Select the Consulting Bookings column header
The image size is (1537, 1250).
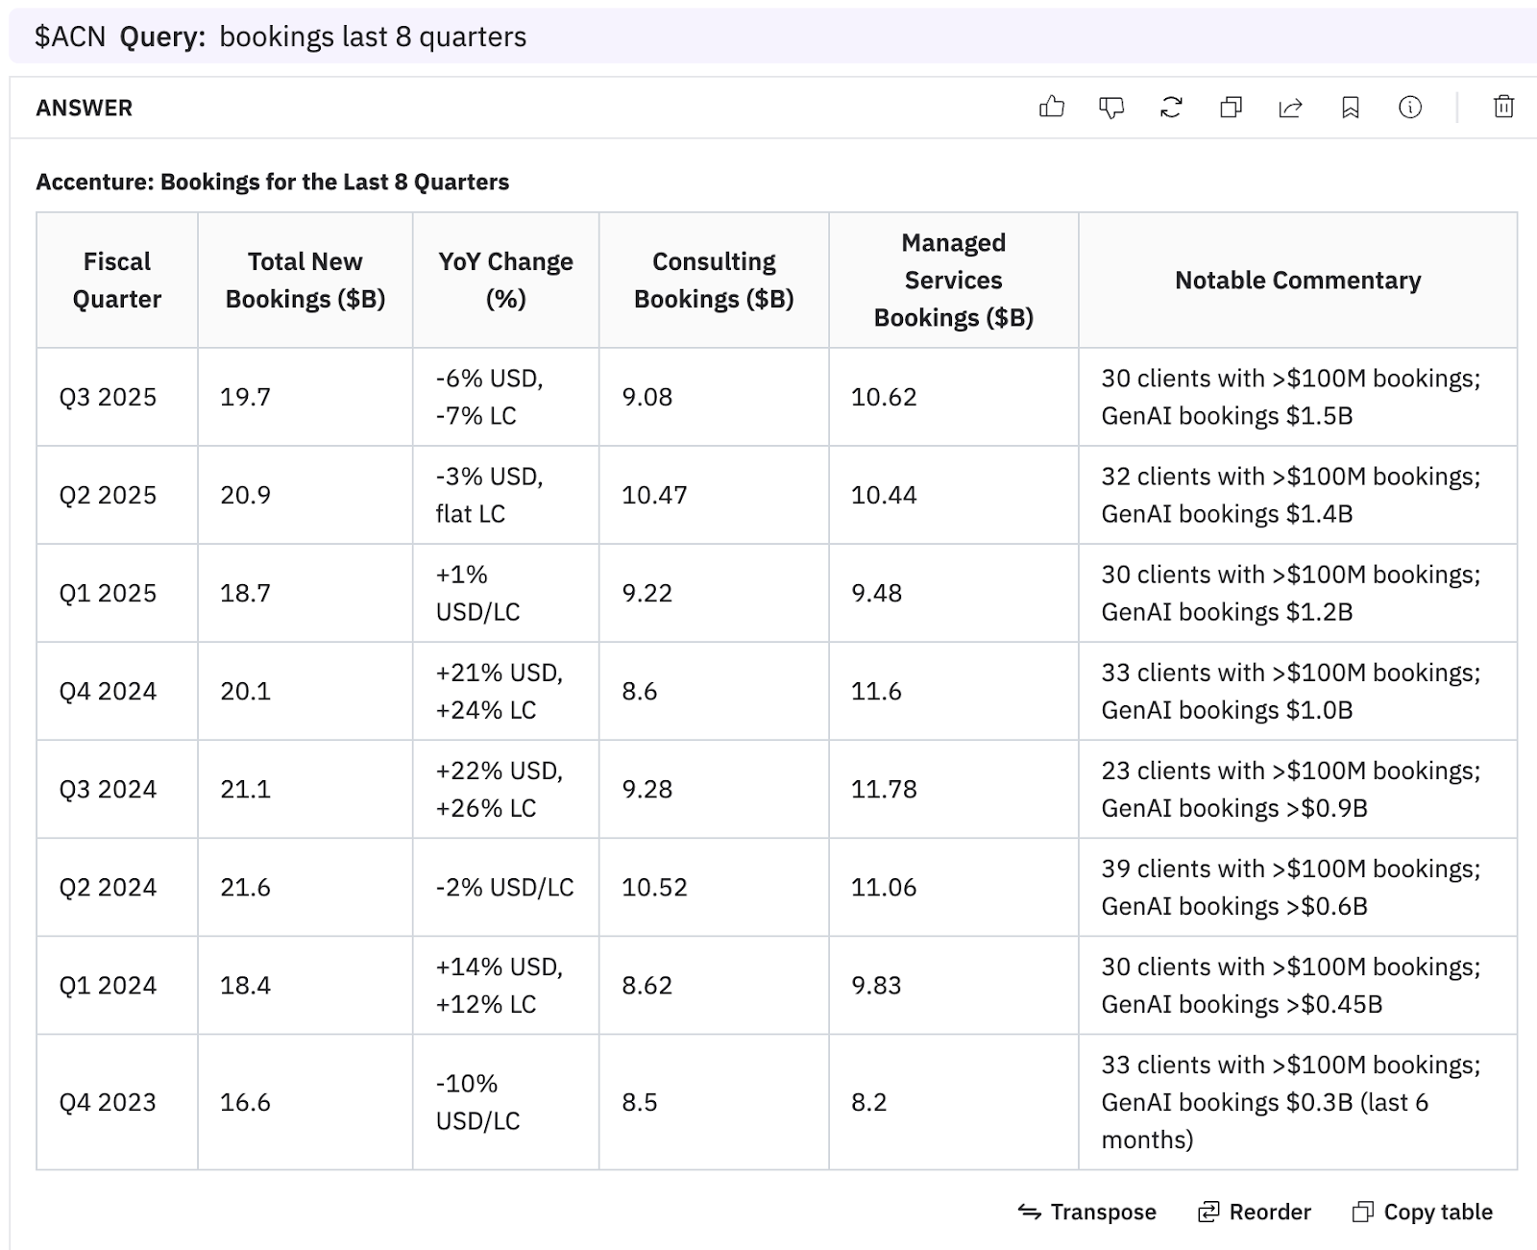coord(714,281)
